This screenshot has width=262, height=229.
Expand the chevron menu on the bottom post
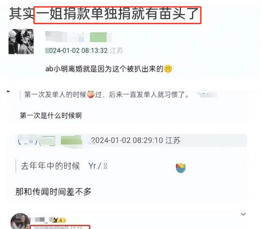click(x=243, y=214)
